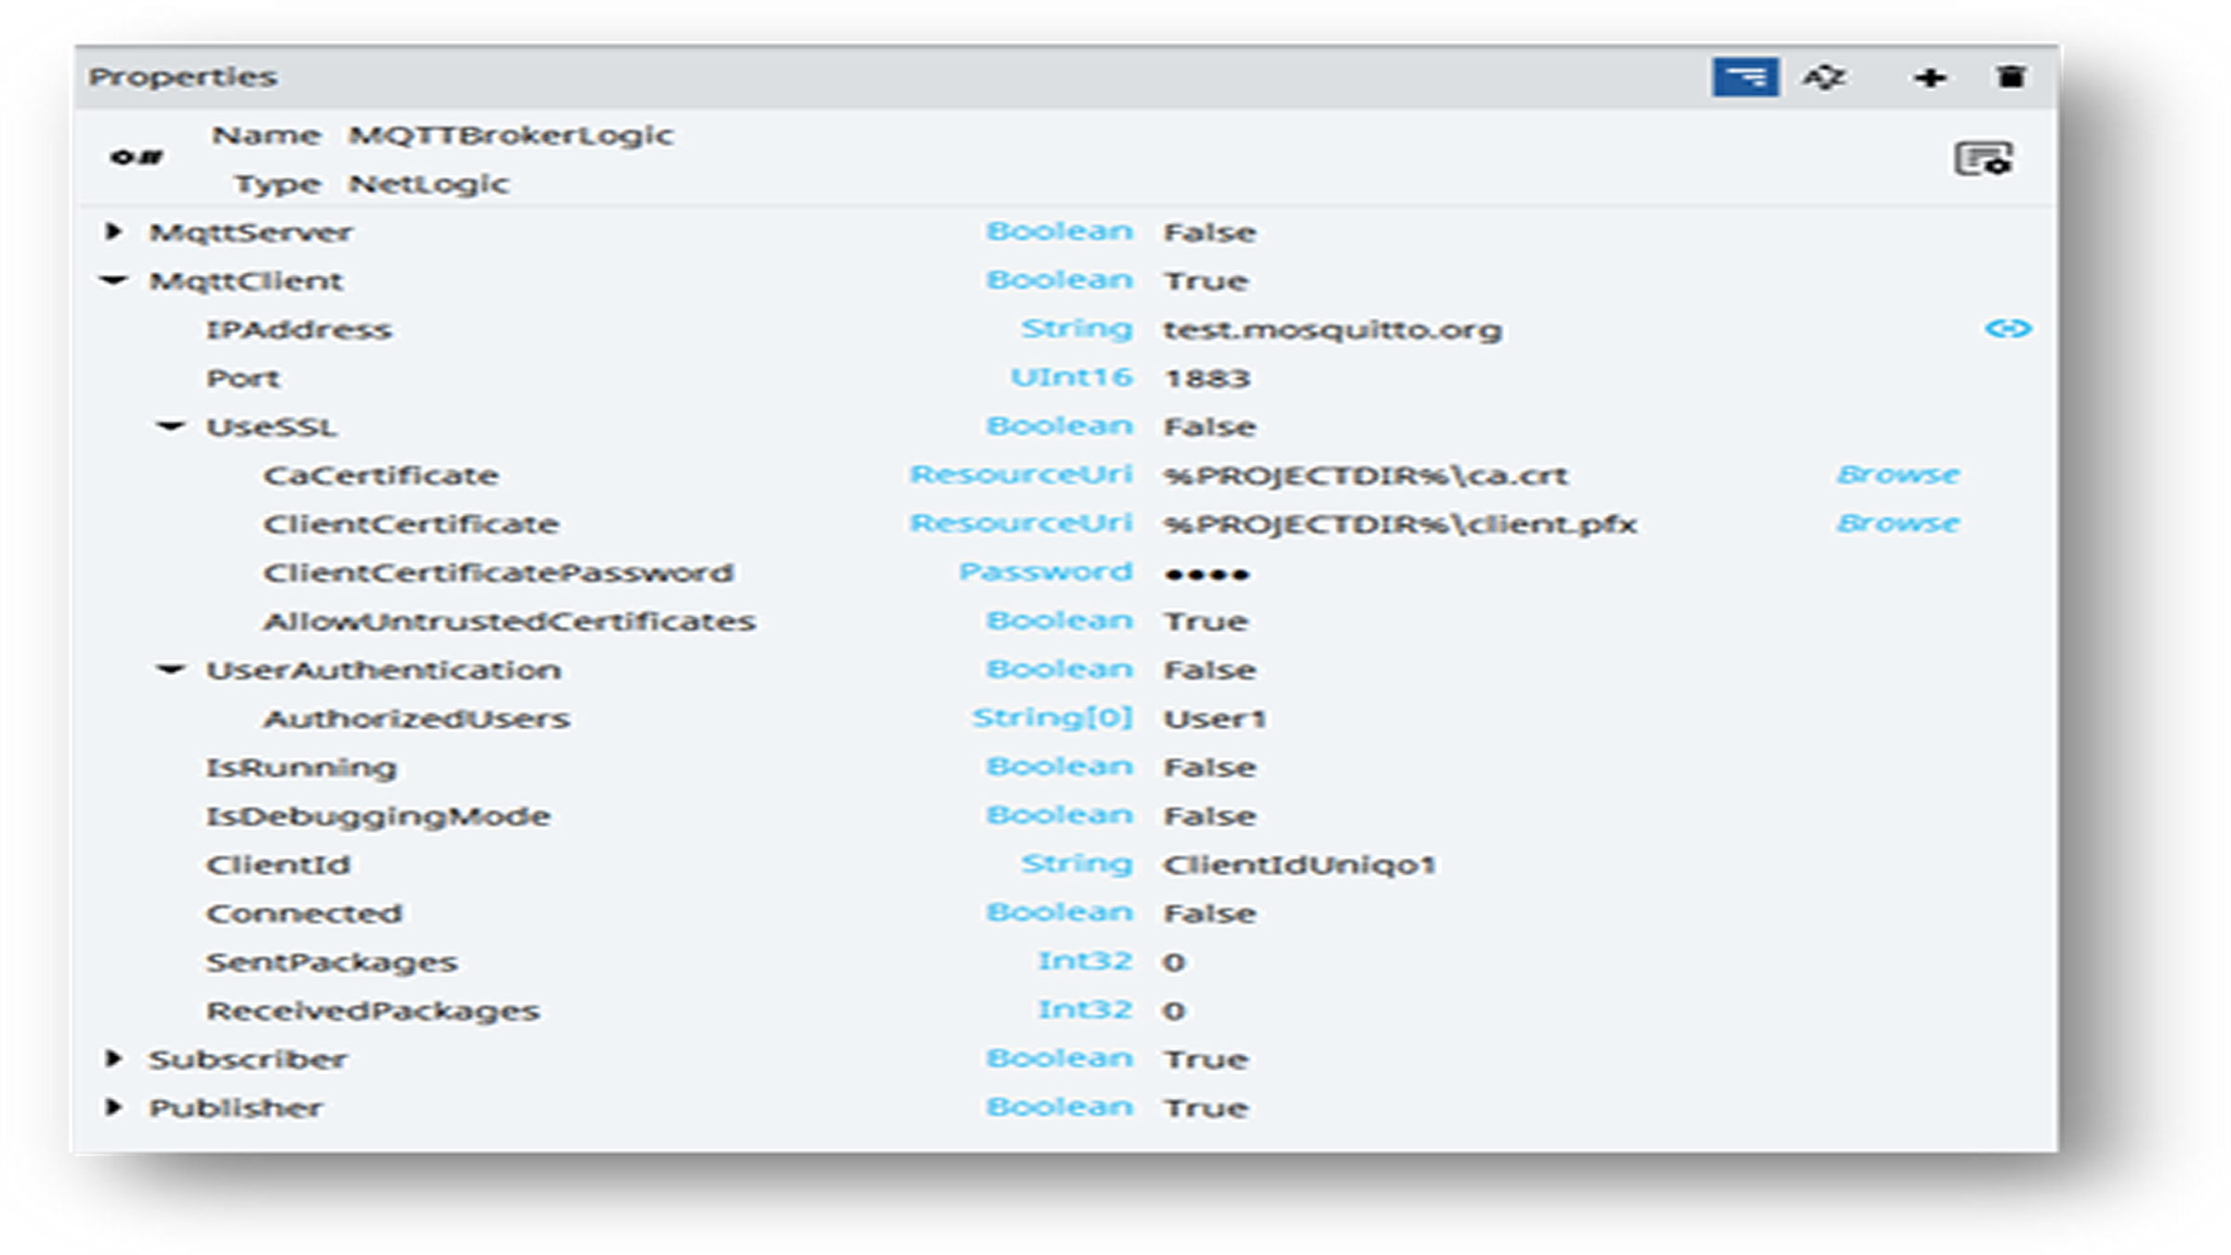Collapse the UseSSL section

click(x=170, y=426)
